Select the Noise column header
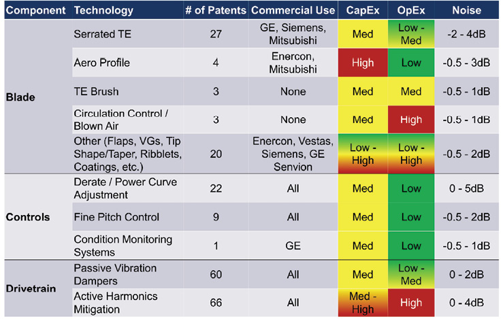Image resolution: width=503 pixels, height=319 pixels. click(466, 10)
